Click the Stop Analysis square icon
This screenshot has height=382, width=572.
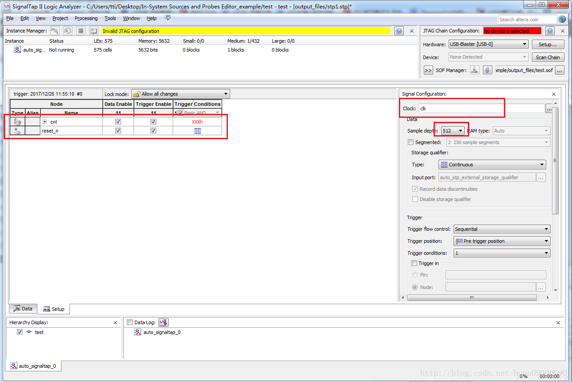[x=81, y=31]
